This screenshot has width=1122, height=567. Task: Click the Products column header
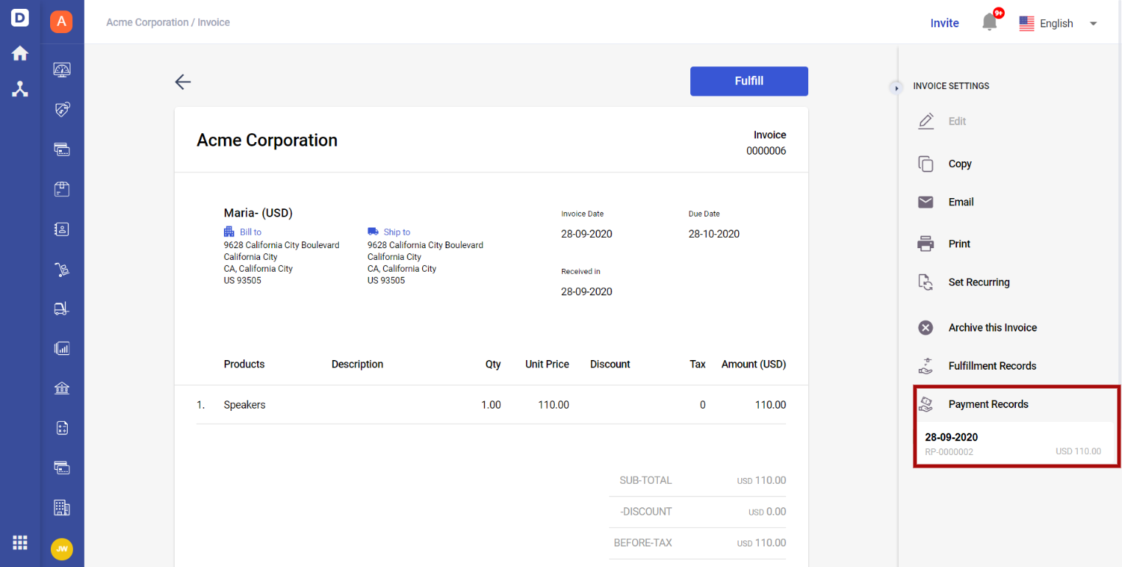(244, 364)
